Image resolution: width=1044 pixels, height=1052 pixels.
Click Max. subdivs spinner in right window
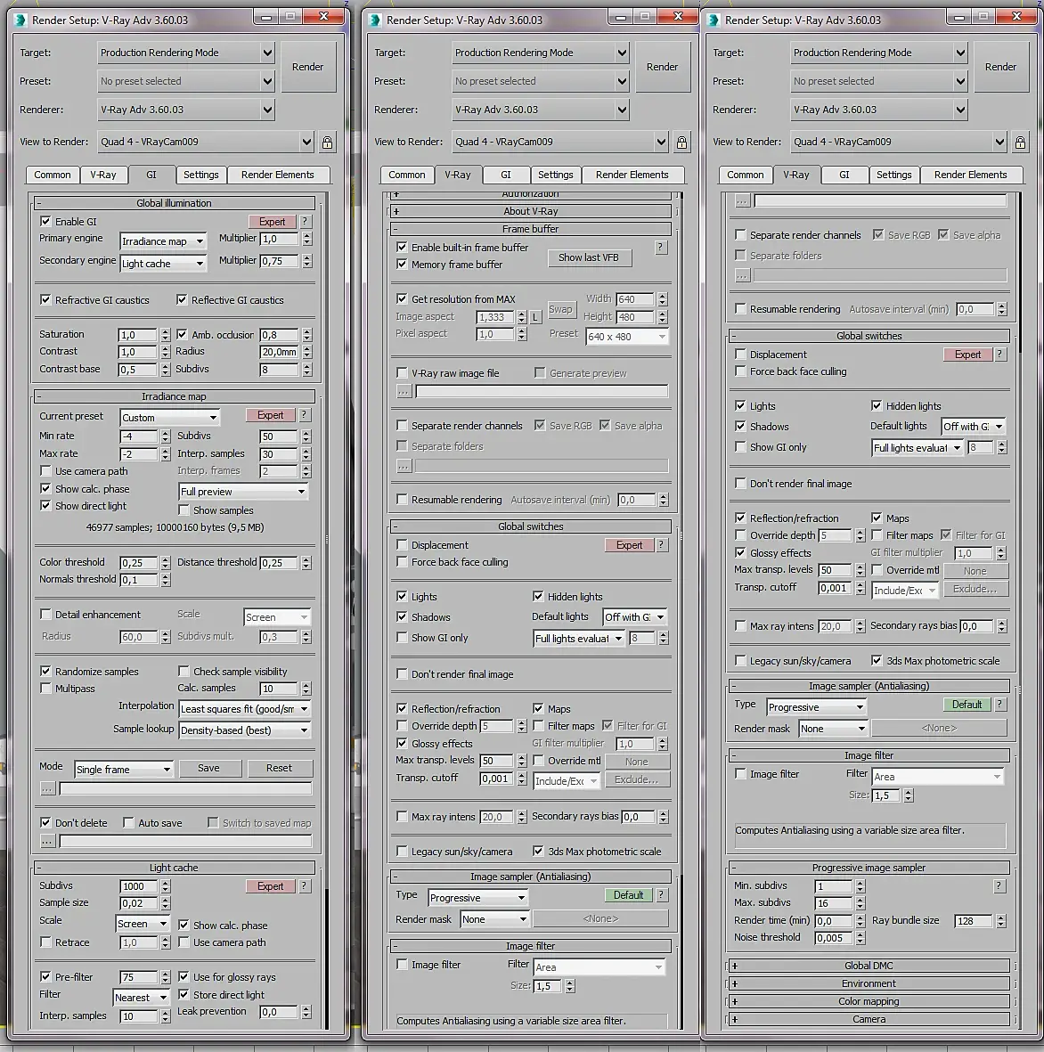(860, 903)
